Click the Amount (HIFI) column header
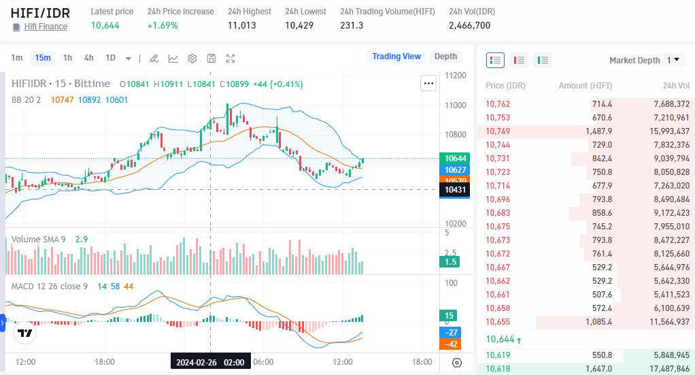 585,86
